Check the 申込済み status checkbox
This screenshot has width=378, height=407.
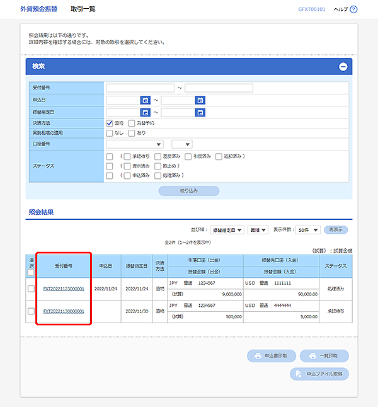[x=127, y=176]
